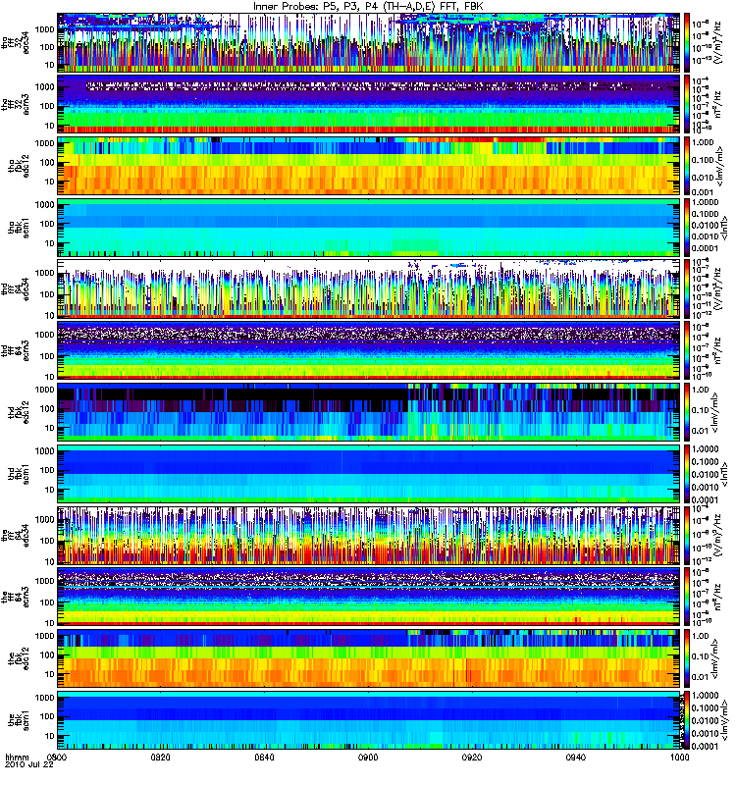This screenshot has width=736, height=785.
Task: Click inside the the fbk edc12 spectrogram
Action: 369,658
